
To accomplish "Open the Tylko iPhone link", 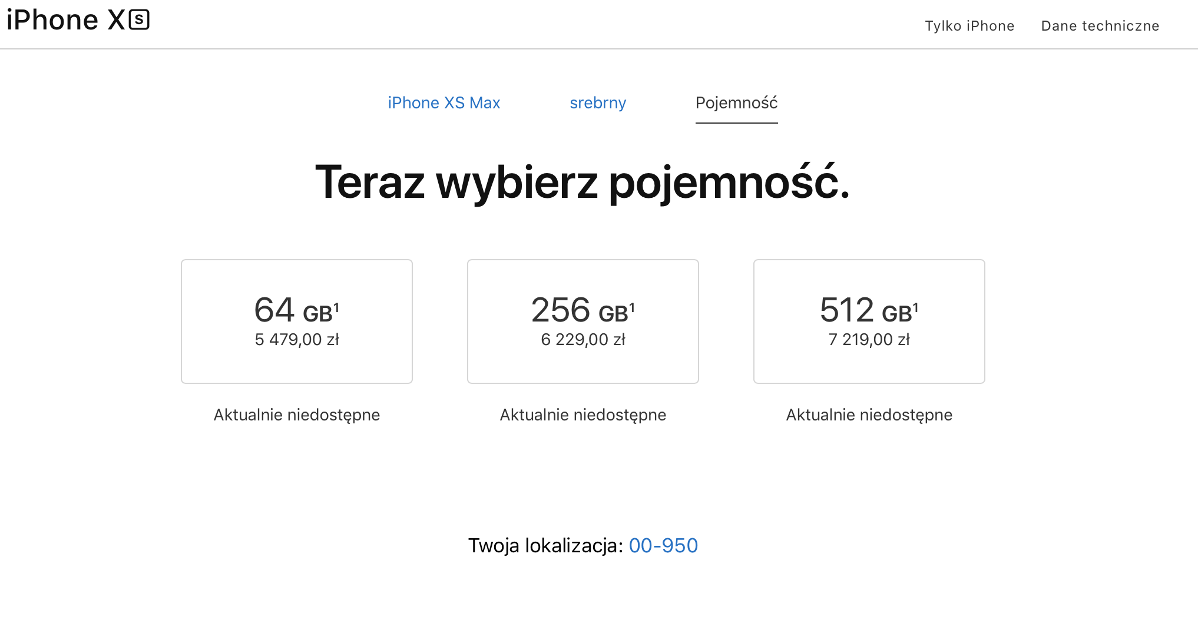I will pyautogui.click(x=969, y=26).
